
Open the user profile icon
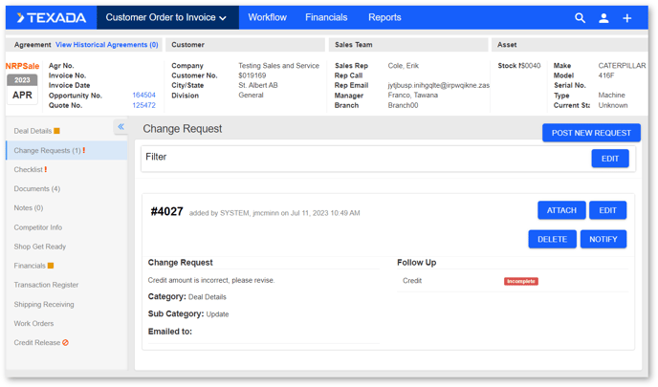(x=603, y=18)
